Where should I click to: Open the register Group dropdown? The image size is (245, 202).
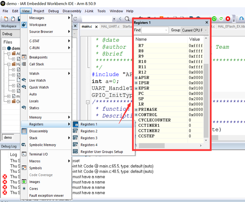pos(195,30)
